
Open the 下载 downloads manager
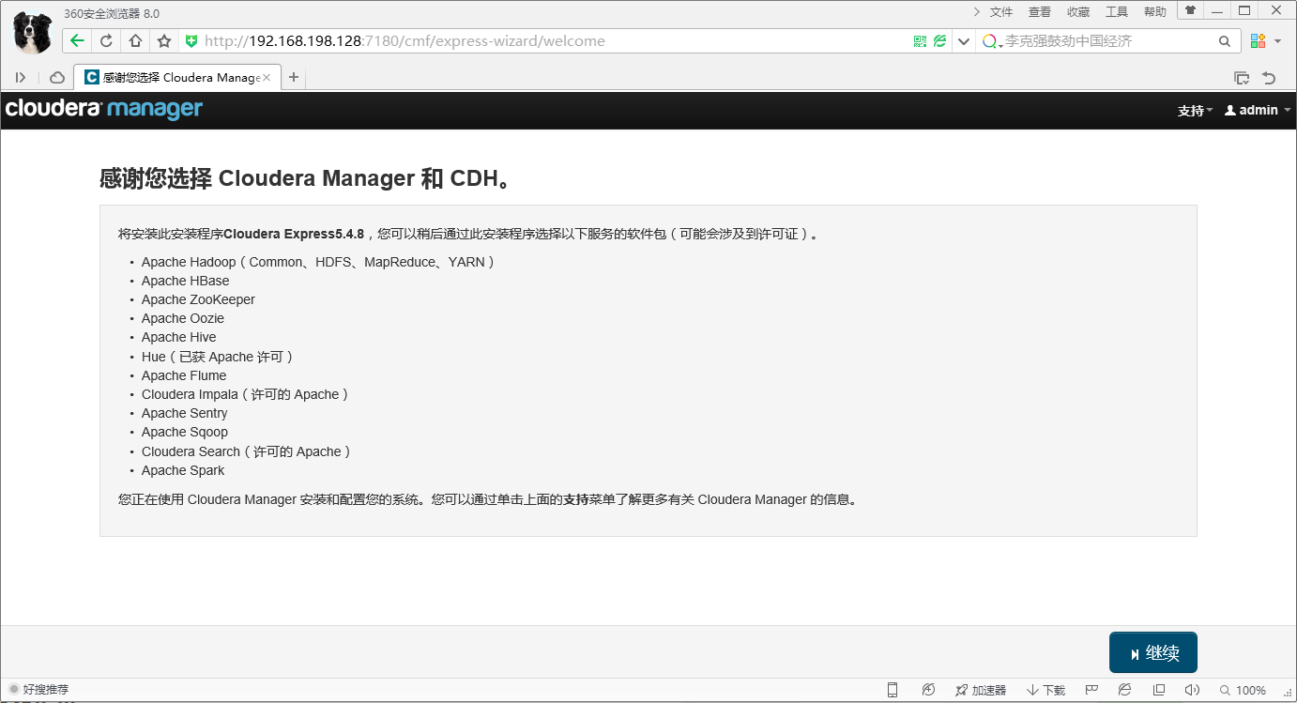click(1045, 690)
